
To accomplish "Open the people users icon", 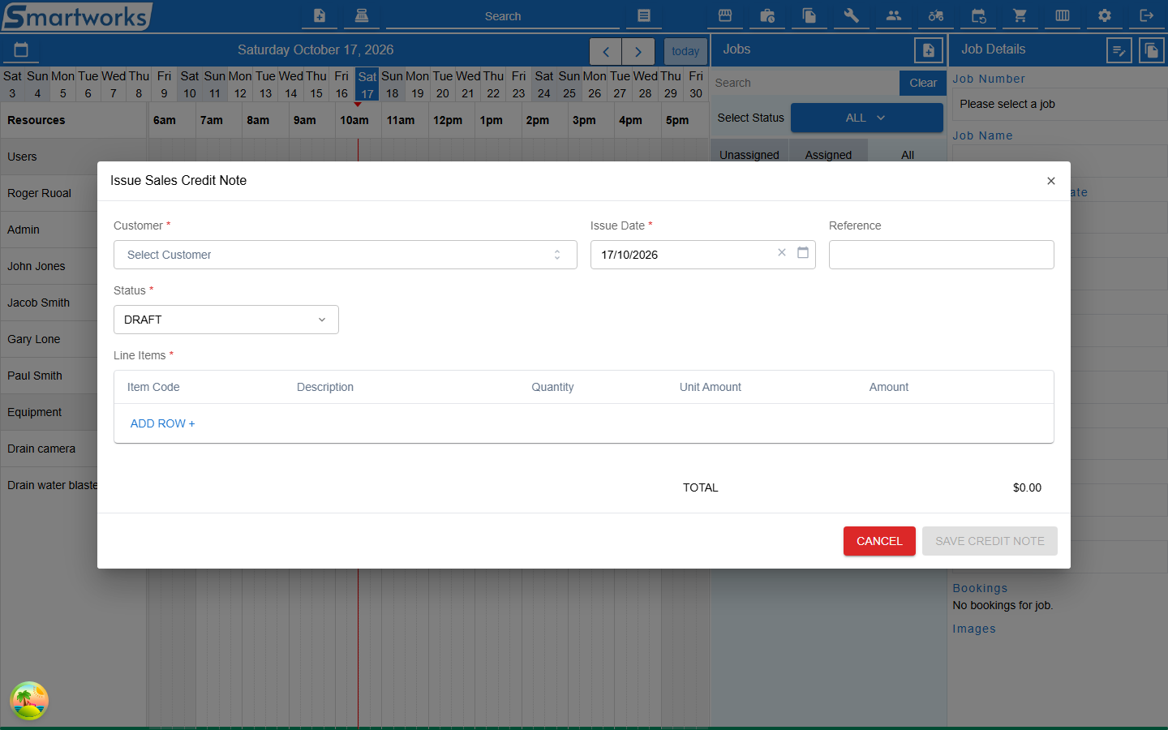I will (894, 15).
